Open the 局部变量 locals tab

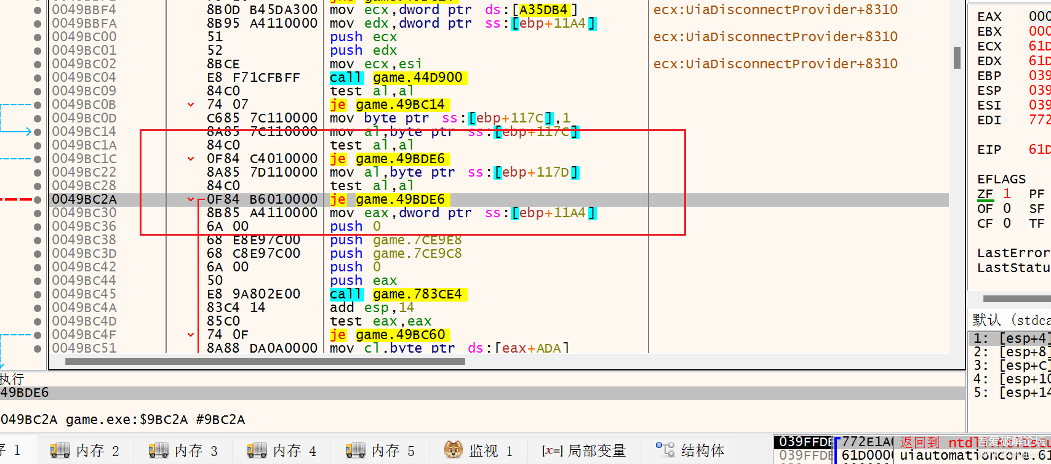point(583,450)
